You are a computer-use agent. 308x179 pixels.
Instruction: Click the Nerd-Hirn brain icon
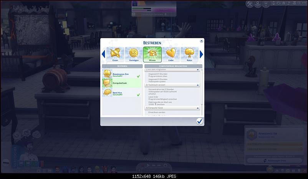click(x=108, y=92)
